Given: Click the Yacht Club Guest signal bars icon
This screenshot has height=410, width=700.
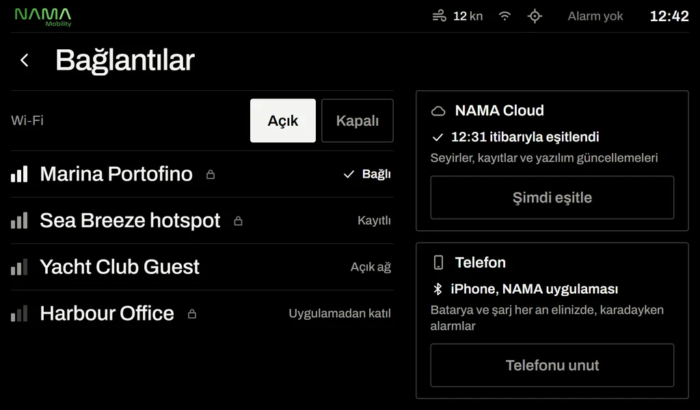Looking at the screenshot, I should pos(19,266).
